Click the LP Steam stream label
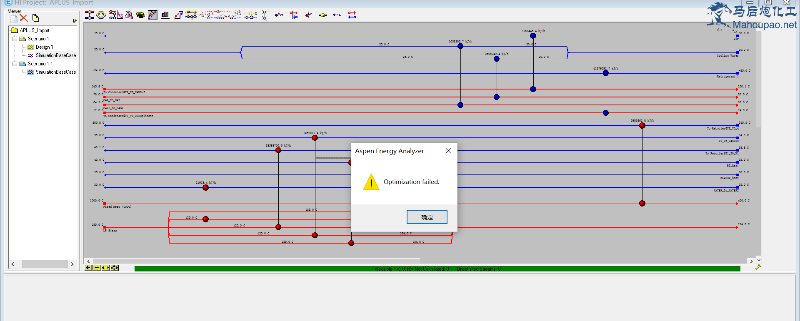The image size is (800, 321). coord(110,231)
